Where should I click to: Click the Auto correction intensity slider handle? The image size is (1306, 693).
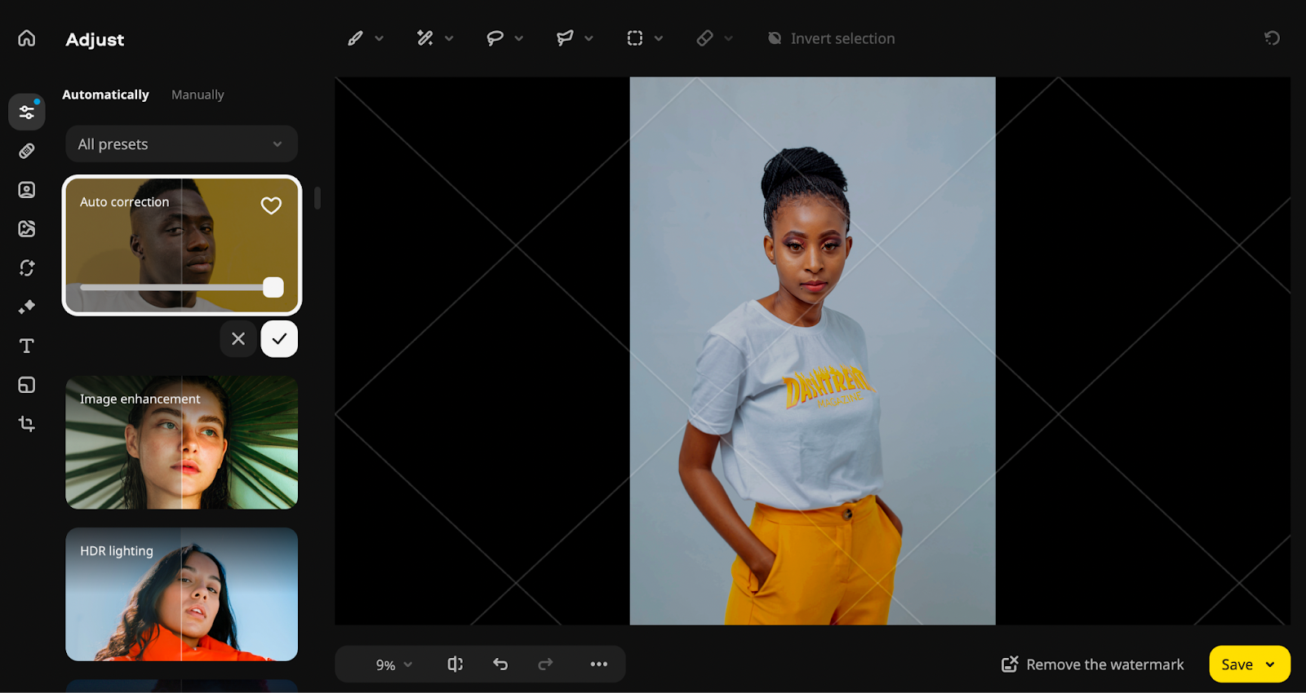(x=273, y=287)
